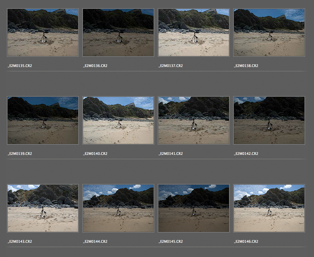Select the _E2M0141.CR2 filename text

[171, 154]
